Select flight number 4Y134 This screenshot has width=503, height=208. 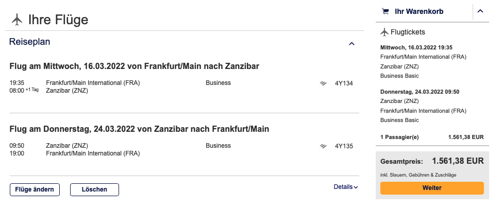pyautogui.click(x=344, y=83)
